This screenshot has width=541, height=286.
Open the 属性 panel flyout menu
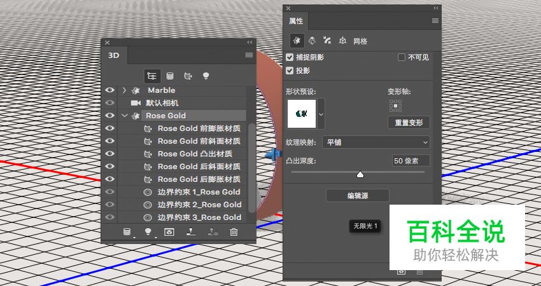(x=435, y=21)
